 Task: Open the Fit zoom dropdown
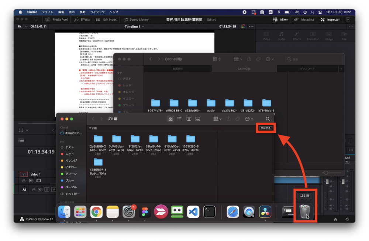pyautogui.click(x=23, y=26)
